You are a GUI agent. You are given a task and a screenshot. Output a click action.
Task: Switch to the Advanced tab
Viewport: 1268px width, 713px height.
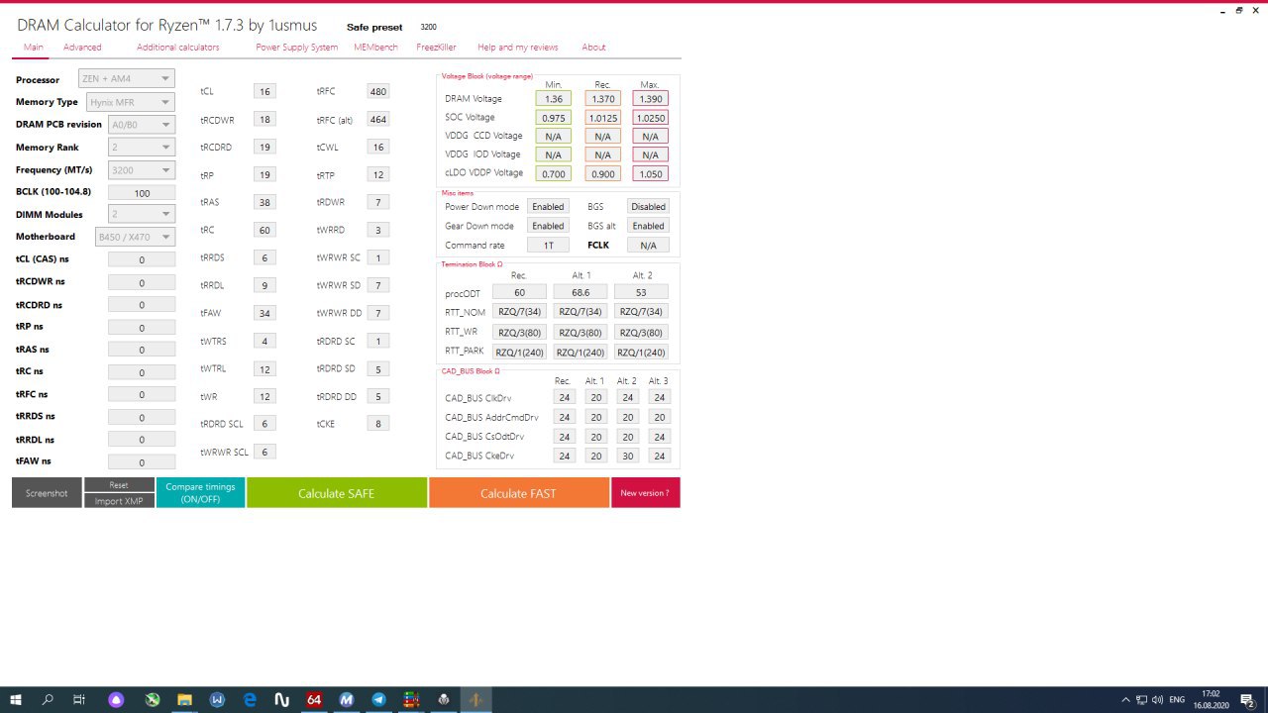82,47
